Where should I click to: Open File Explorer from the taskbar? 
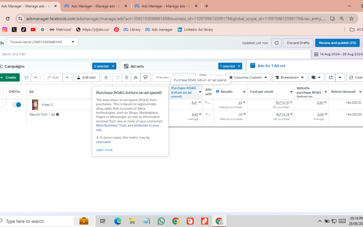coord(132,221)
